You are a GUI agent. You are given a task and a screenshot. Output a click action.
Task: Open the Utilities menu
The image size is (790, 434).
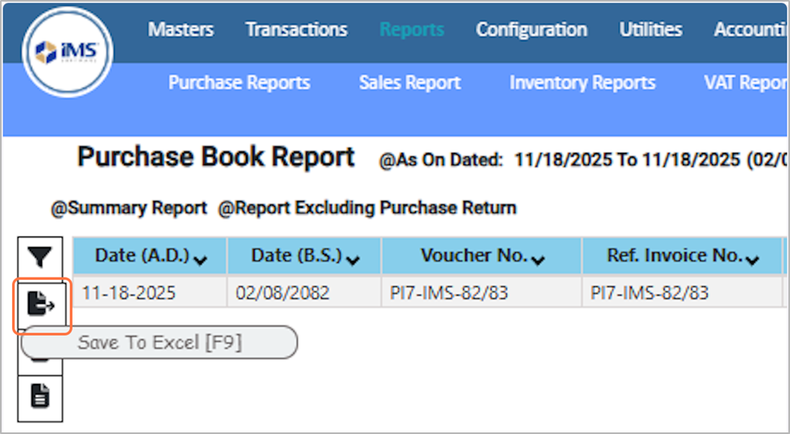(x=650, y=30)
